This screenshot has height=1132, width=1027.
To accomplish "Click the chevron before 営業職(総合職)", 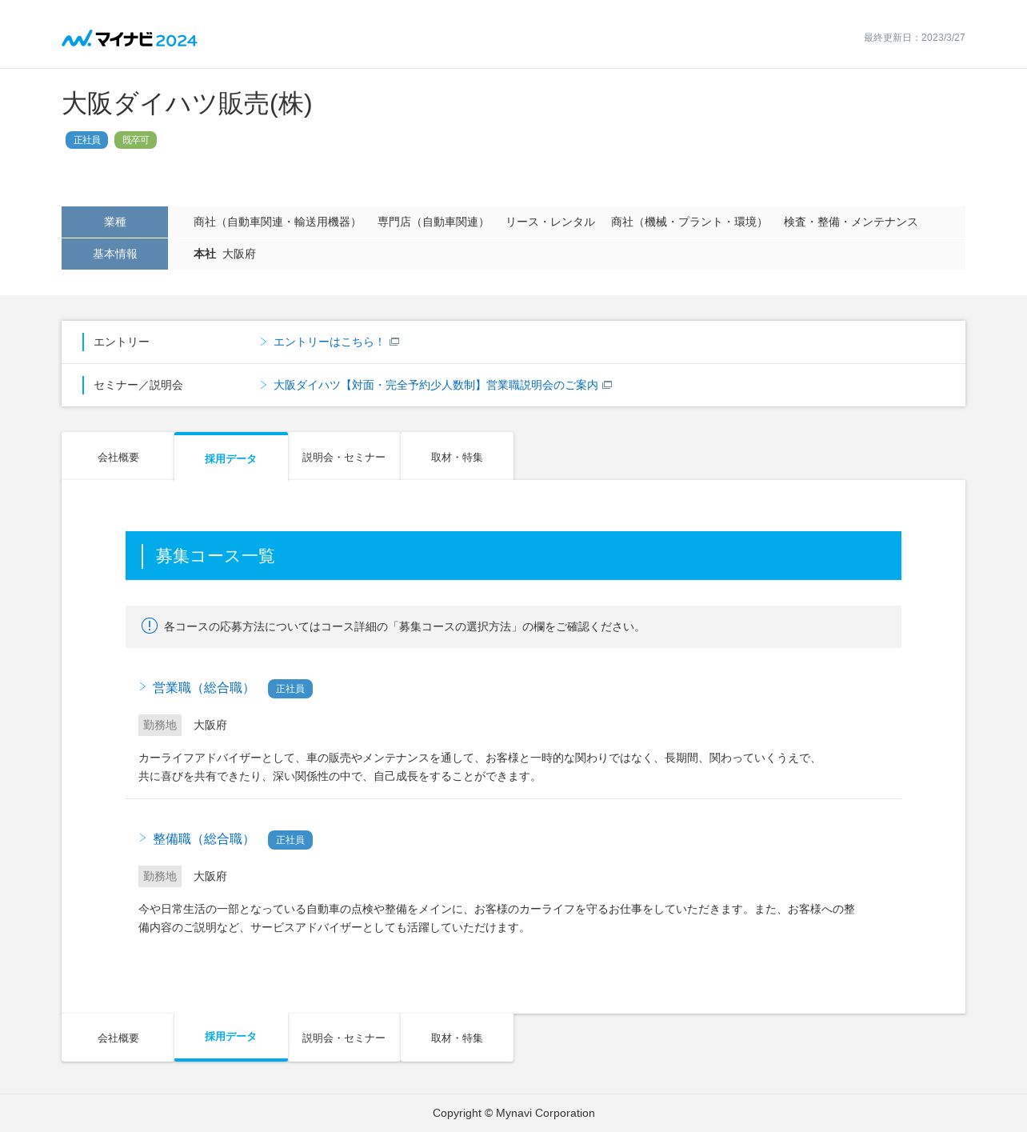I will (x=142, y=686).
